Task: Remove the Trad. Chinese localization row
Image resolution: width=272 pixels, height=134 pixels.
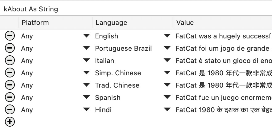Action: coord(10,85)
